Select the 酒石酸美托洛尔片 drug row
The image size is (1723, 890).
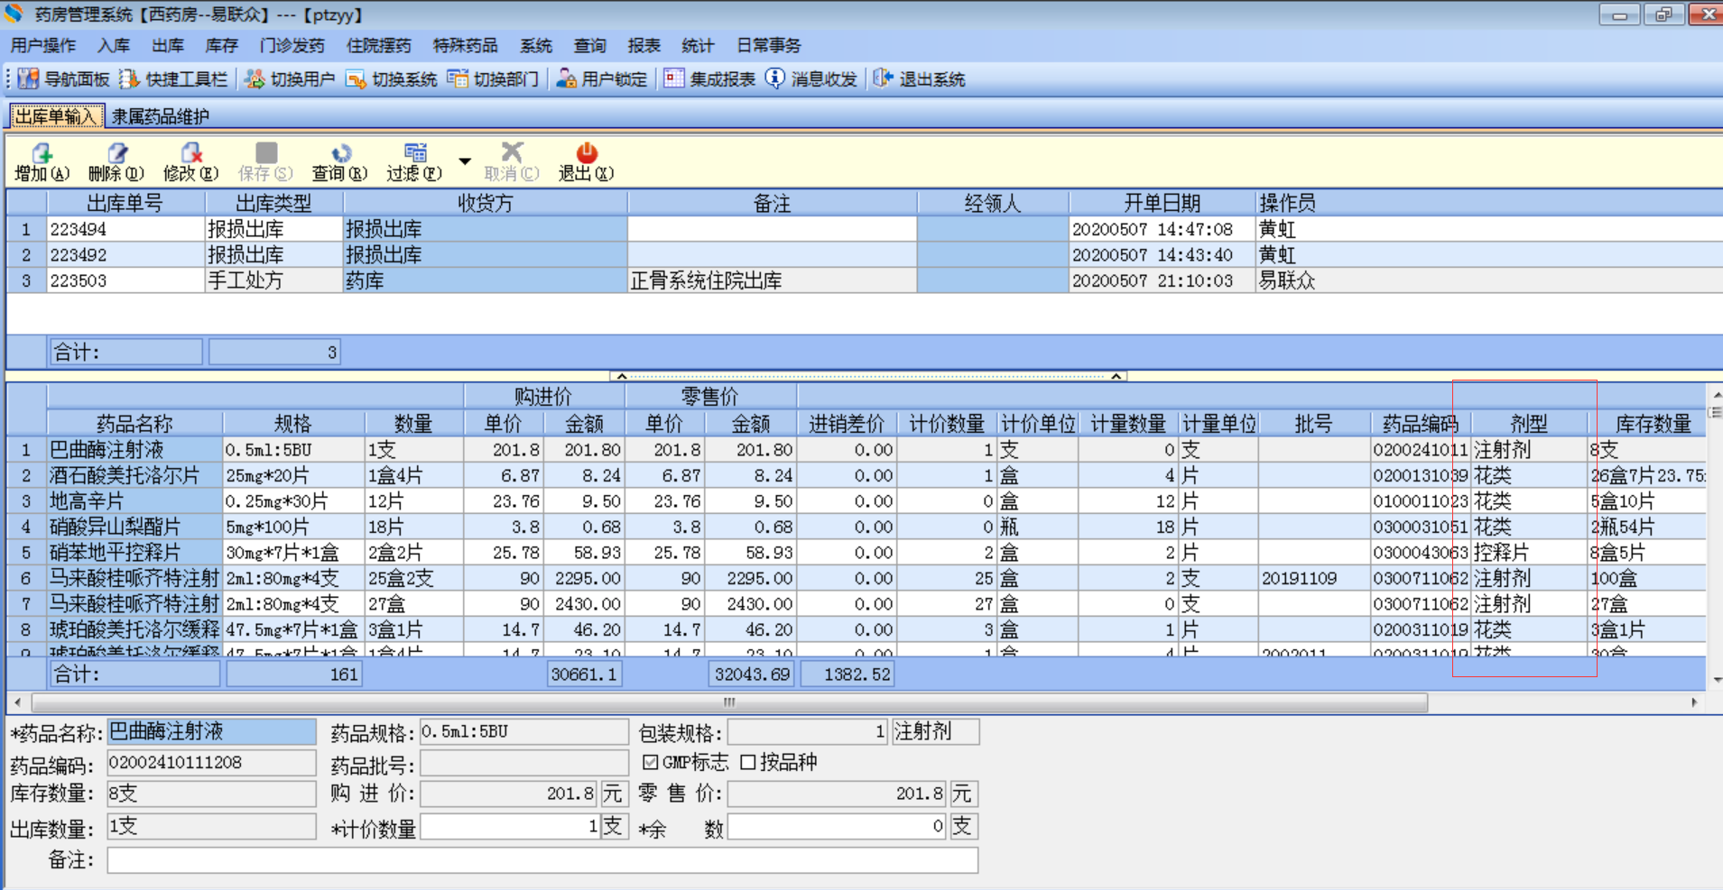point(857,475)
